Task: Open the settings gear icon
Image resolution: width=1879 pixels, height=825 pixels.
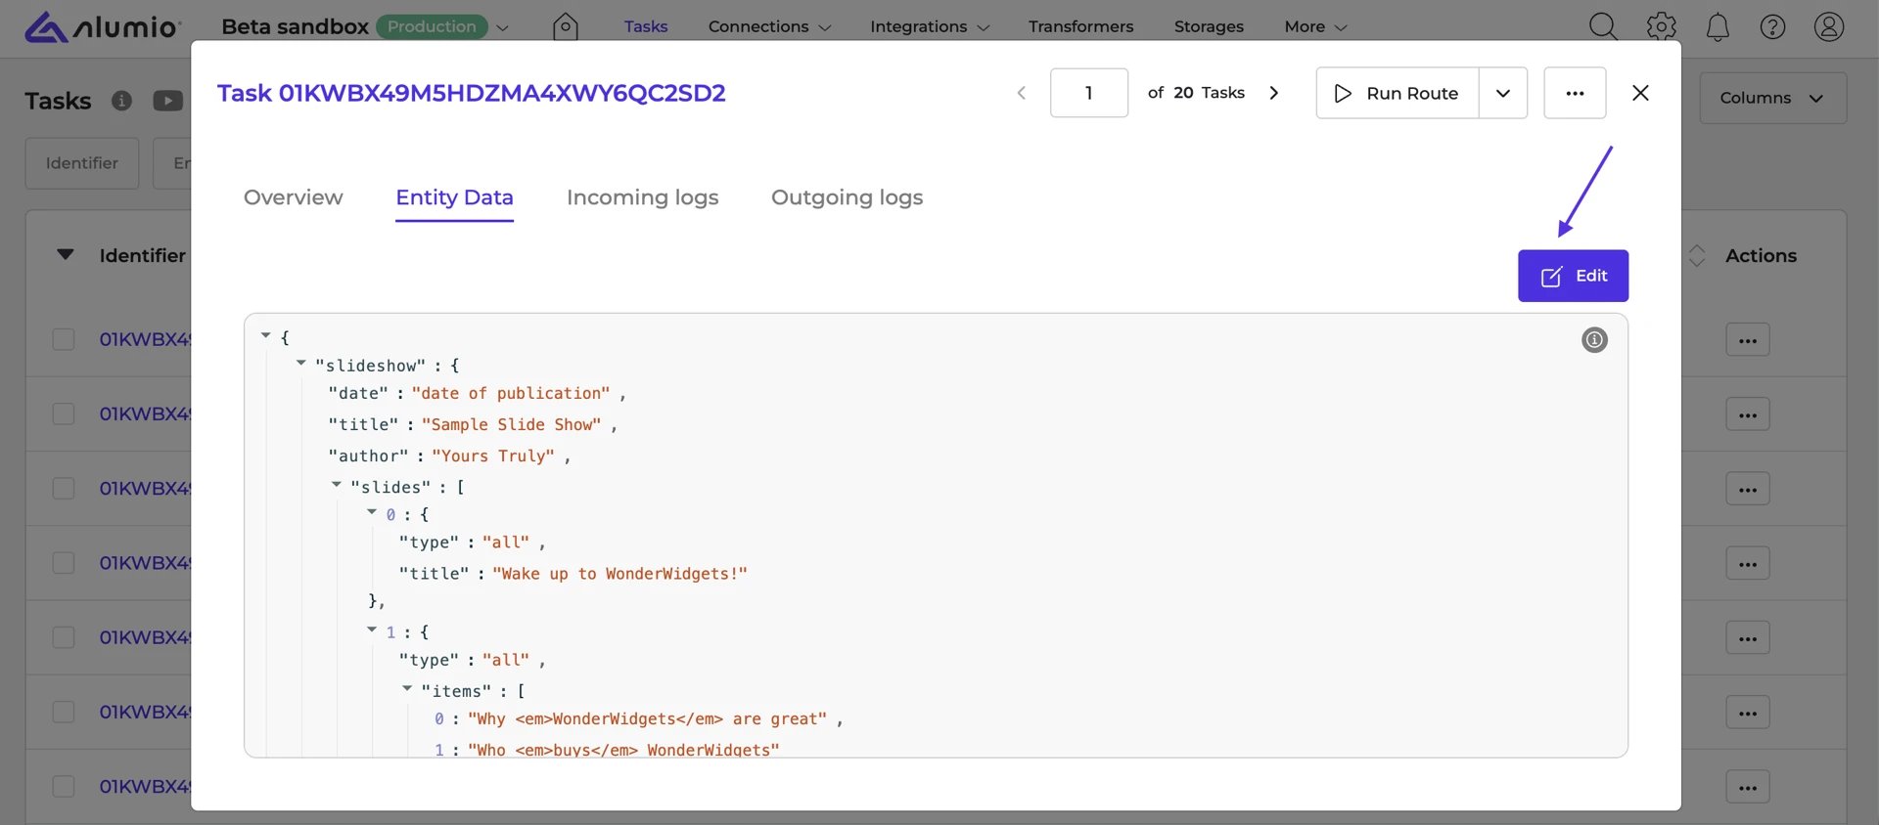Action: [1661, 26]
